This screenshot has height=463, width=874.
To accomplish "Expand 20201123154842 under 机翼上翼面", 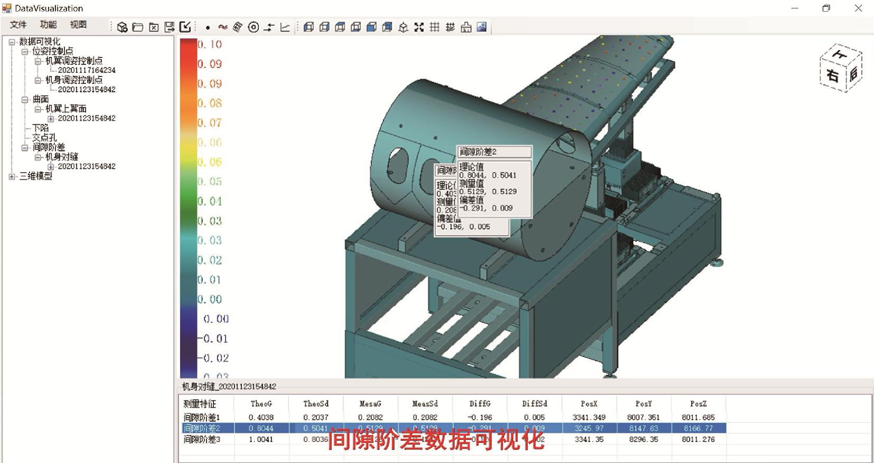I will point(51,119).
